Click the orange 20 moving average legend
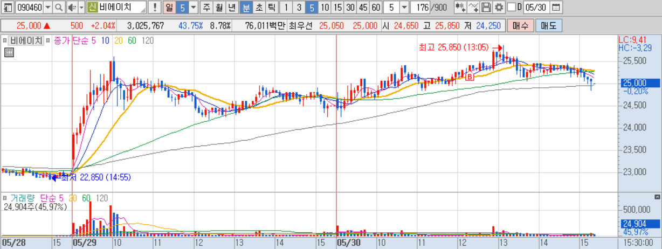The width and height of the screenshot is (662, 249). [118, 40]
